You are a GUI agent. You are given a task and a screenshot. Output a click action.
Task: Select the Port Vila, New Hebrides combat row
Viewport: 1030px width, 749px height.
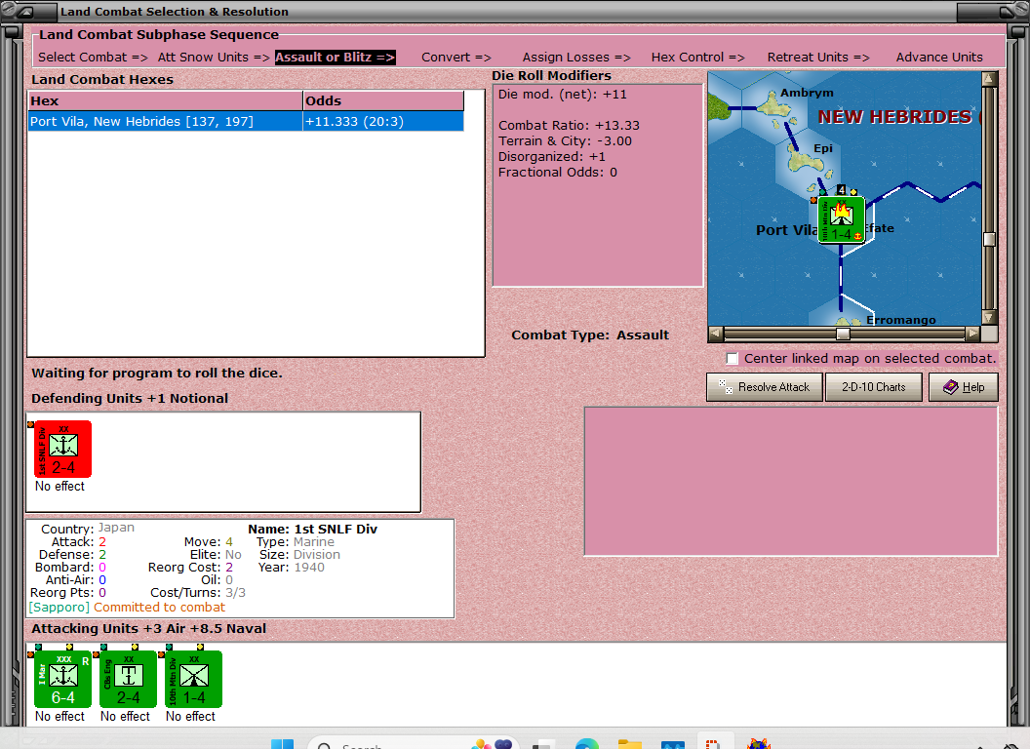[x=246, y=122]
